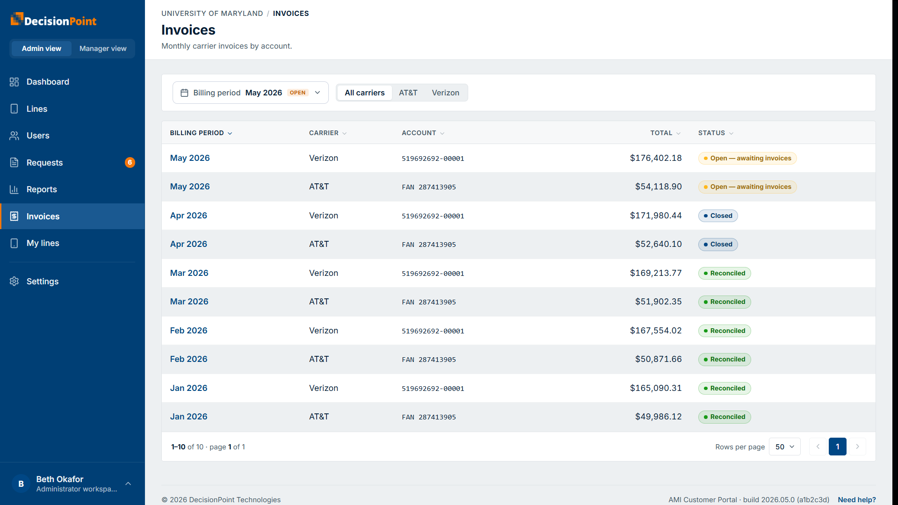Go to next page arrow
The height and width of the screenshot is (505, 898).
[857, 447]
